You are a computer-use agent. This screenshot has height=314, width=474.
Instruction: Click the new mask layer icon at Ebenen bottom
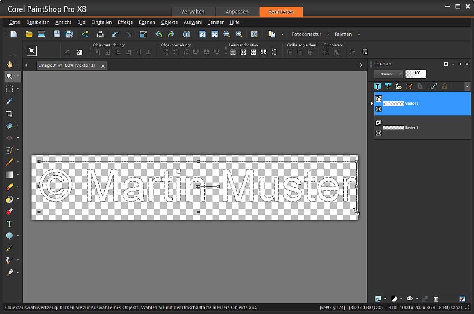410,299
